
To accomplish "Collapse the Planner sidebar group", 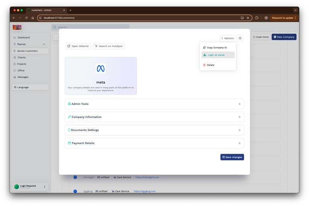I will [44, 44].
